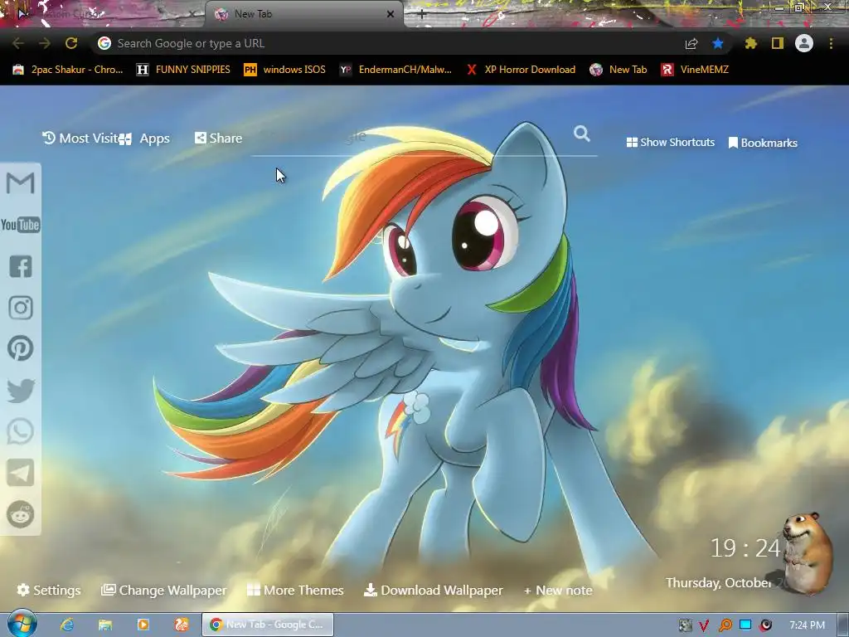Open the 2pac Shakur bookmark
Screen dimensions: 849x637
click(x=68, y=70)
